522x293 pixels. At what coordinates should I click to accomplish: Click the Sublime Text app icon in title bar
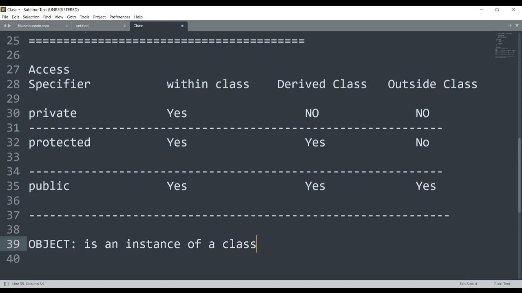click(3, 9)
